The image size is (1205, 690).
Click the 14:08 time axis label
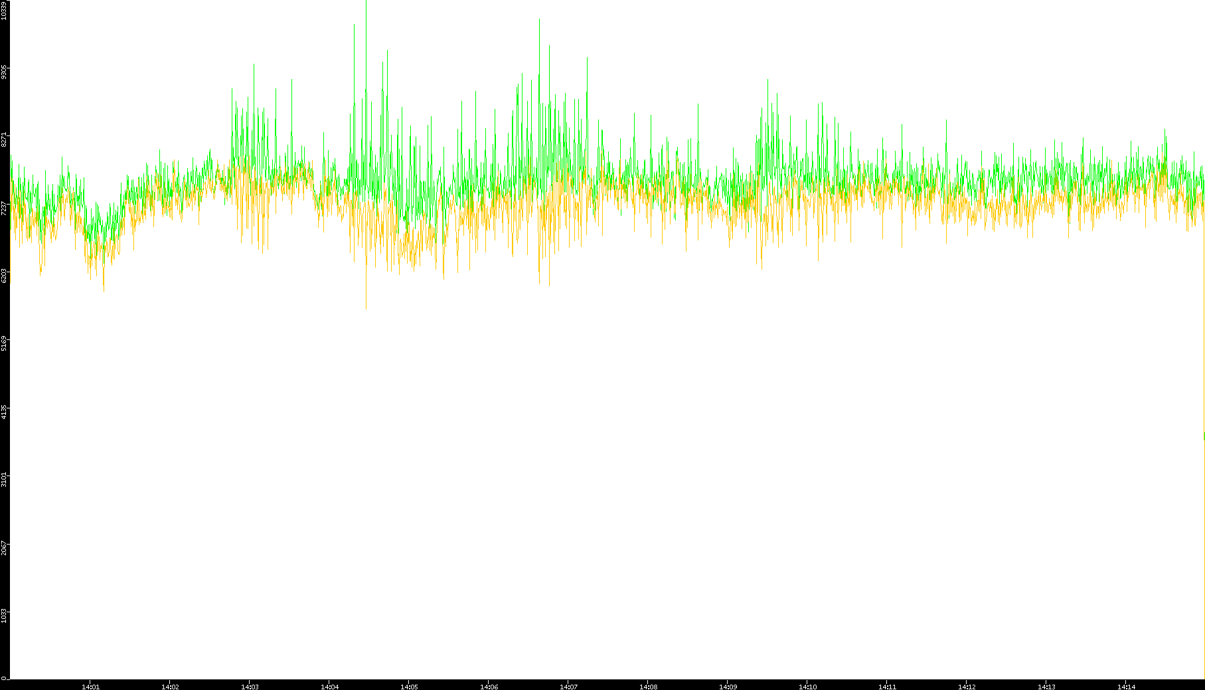[648, 687]
